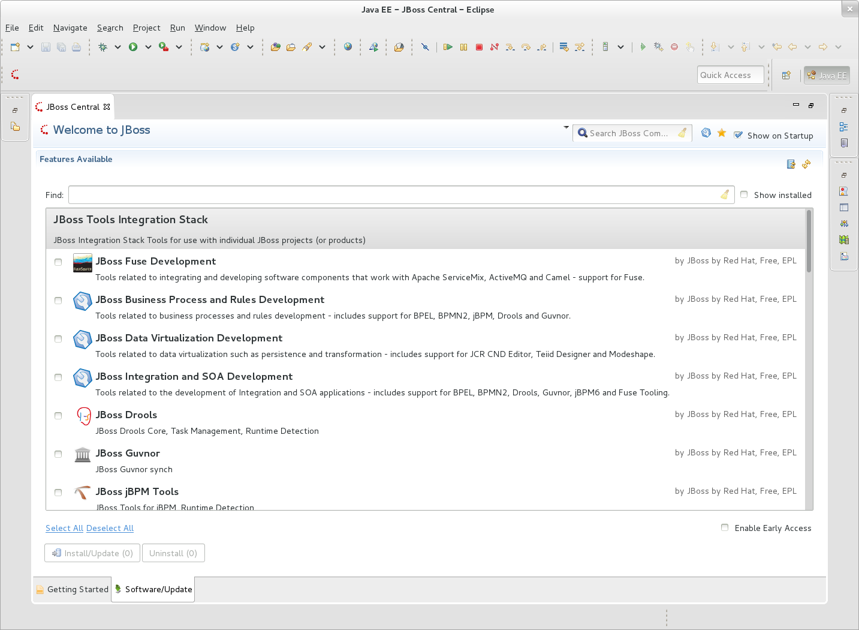Click the Features Available refresh arrows icon
Screen dimensions: 859x630
point(806,164)
